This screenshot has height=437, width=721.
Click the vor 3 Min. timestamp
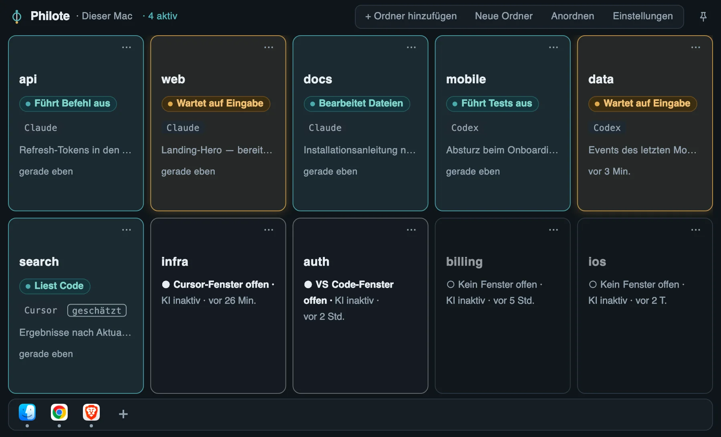point(610,171)
